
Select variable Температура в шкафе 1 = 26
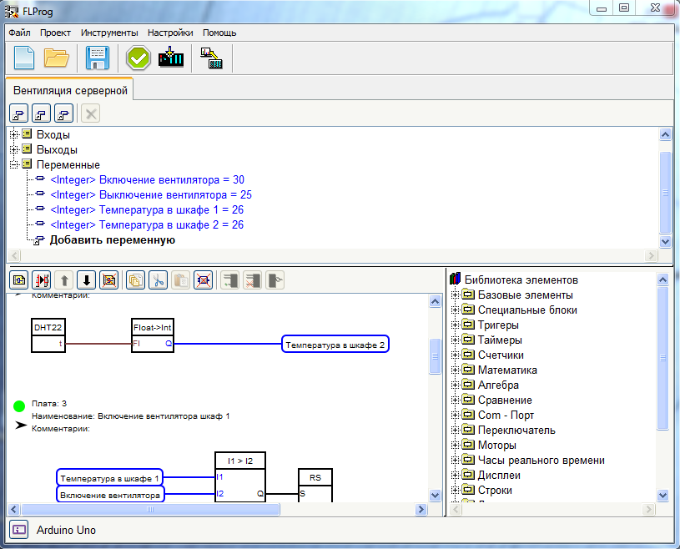147,210
